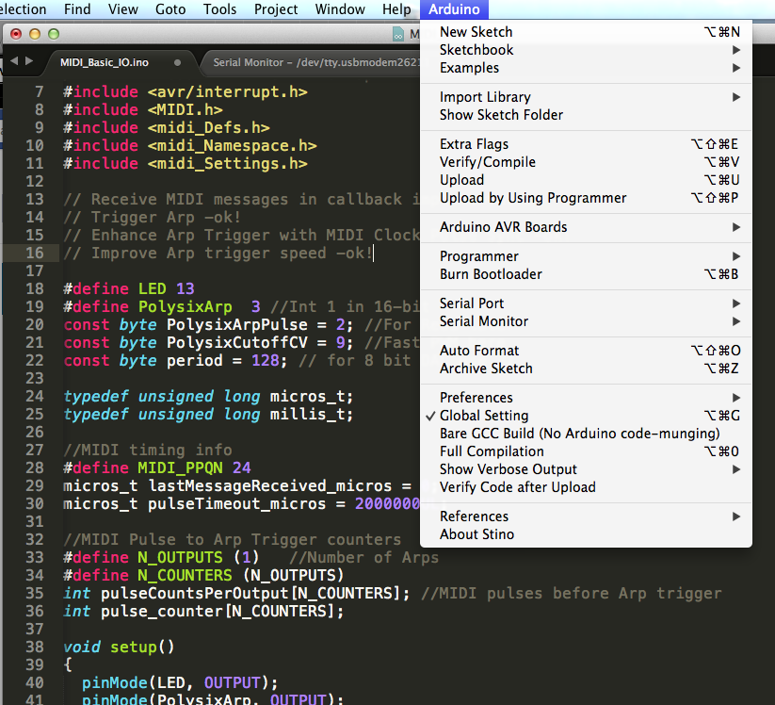Open About Stino
The image size is (775, 705).
pyautogui.click(x=586, y=534)
